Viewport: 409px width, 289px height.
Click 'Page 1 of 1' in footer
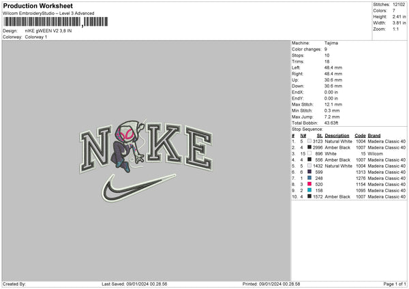coord(395,284)
